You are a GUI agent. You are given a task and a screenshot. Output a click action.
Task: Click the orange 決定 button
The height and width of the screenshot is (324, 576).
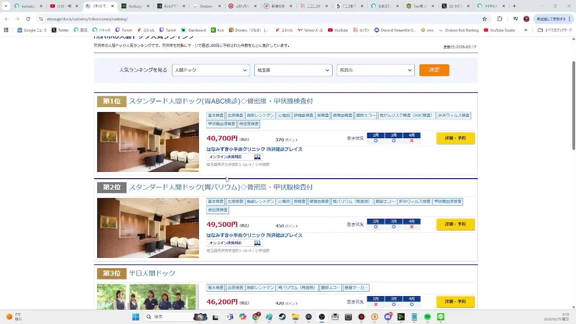click(x=434, y=70)
